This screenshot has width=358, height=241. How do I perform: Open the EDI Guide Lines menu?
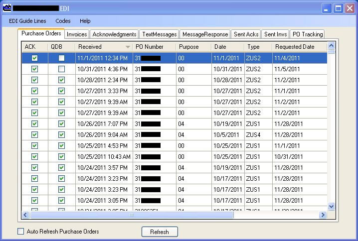click(x=27, y=21)
